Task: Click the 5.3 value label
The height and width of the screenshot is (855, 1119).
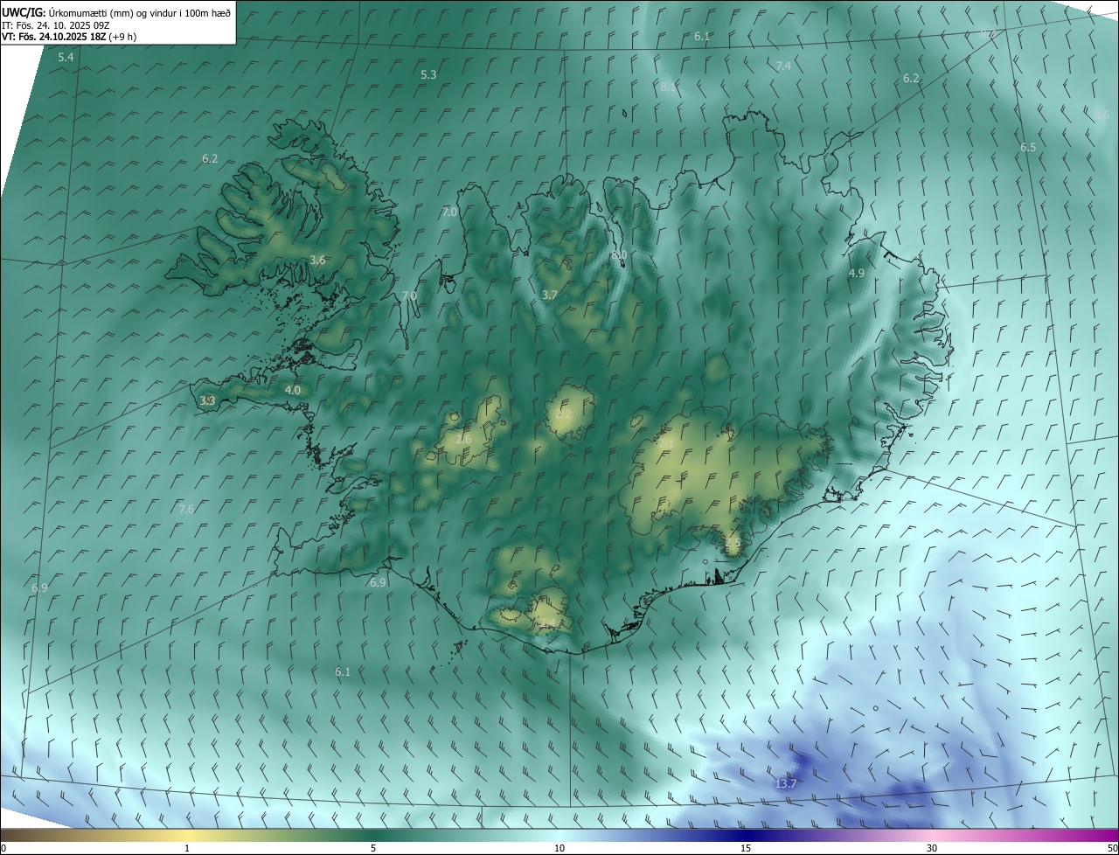Action: tap(428, 75)
